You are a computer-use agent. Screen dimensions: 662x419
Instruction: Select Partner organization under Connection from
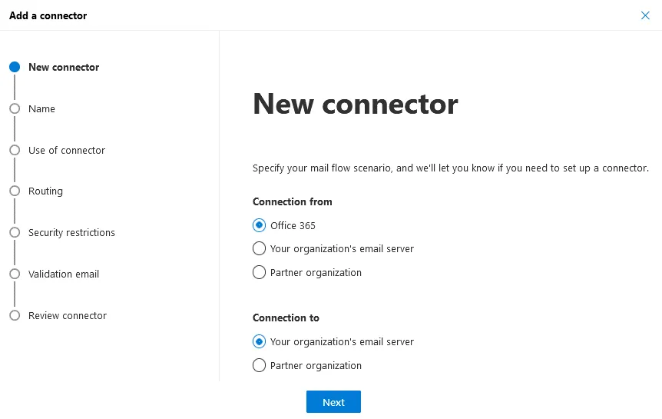coord(259,272)
